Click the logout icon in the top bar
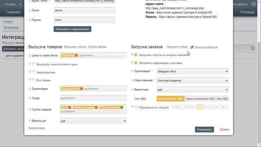This screenshot has height=147, width=261. pyautogui.click(x=253, y=4)
